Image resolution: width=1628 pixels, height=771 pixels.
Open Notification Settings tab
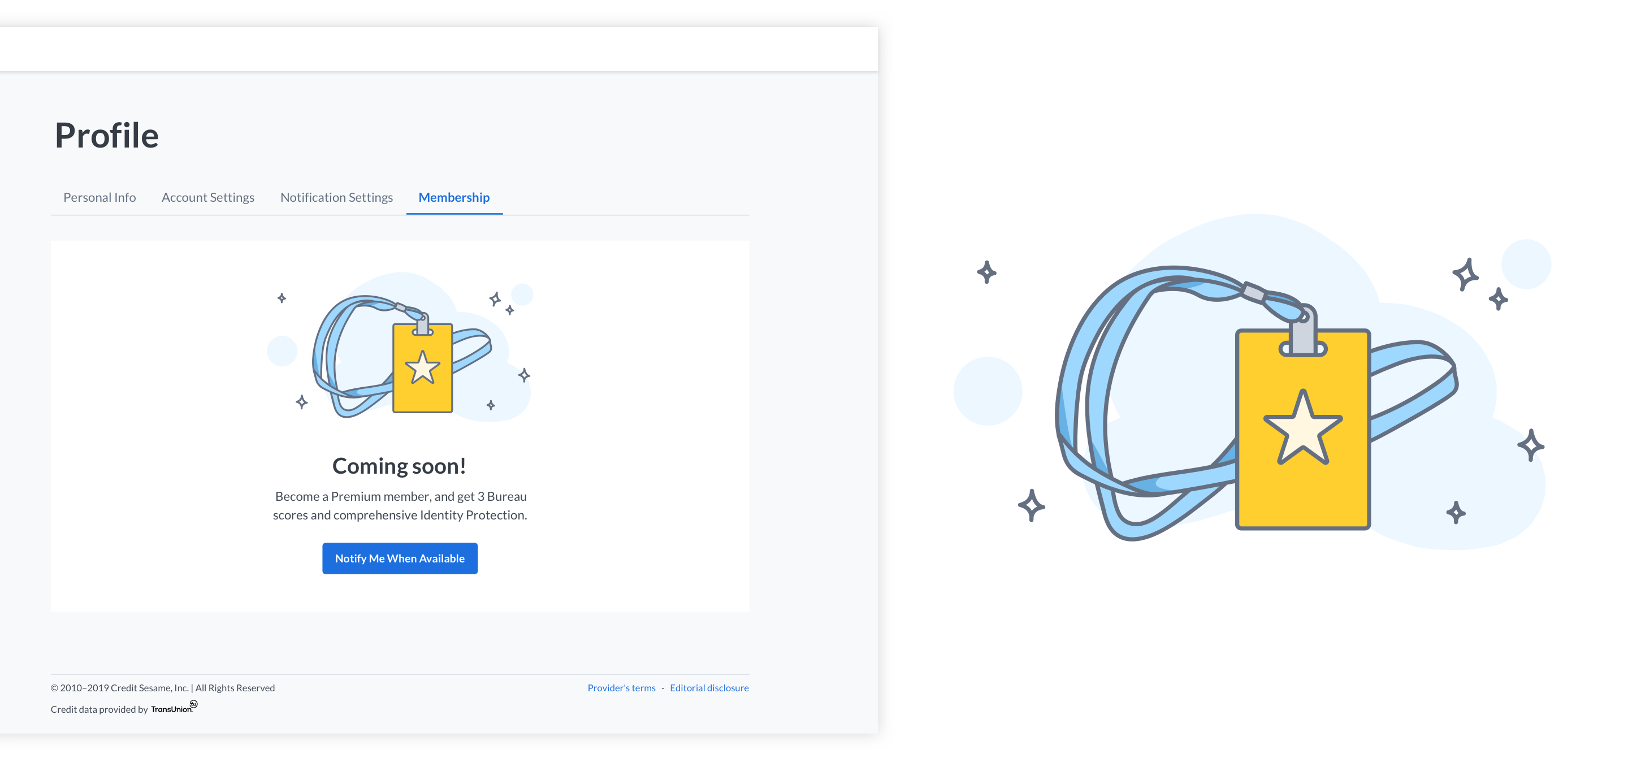pyautogui.click(x=335, y=196)
